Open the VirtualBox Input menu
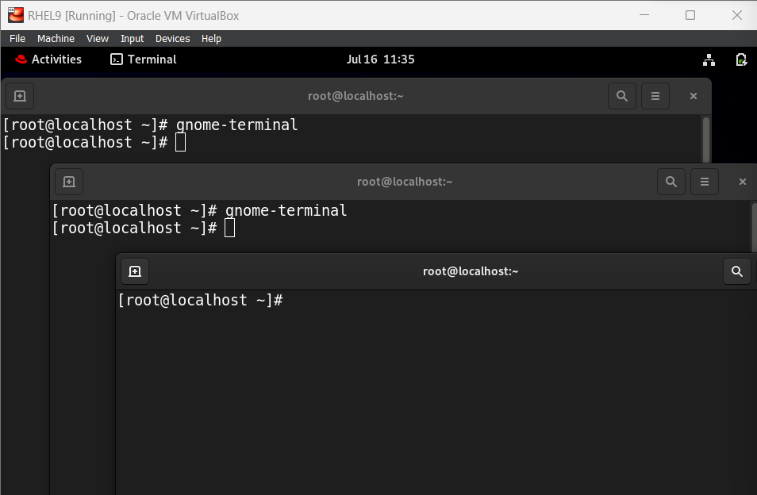 tap(132, 38)
